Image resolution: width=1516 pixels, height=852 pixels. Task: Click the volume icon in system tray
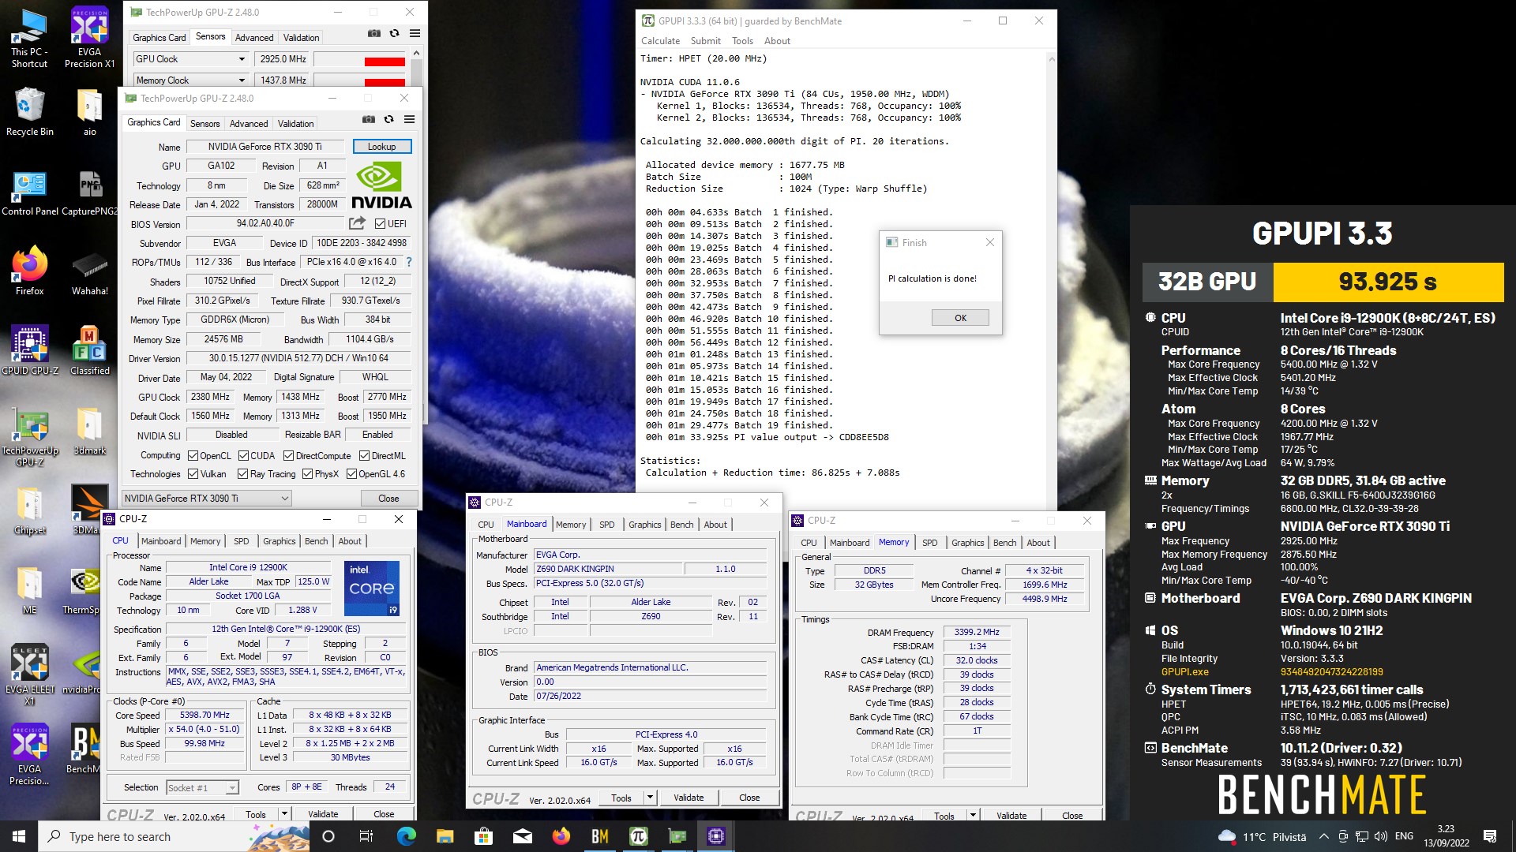1380,836
